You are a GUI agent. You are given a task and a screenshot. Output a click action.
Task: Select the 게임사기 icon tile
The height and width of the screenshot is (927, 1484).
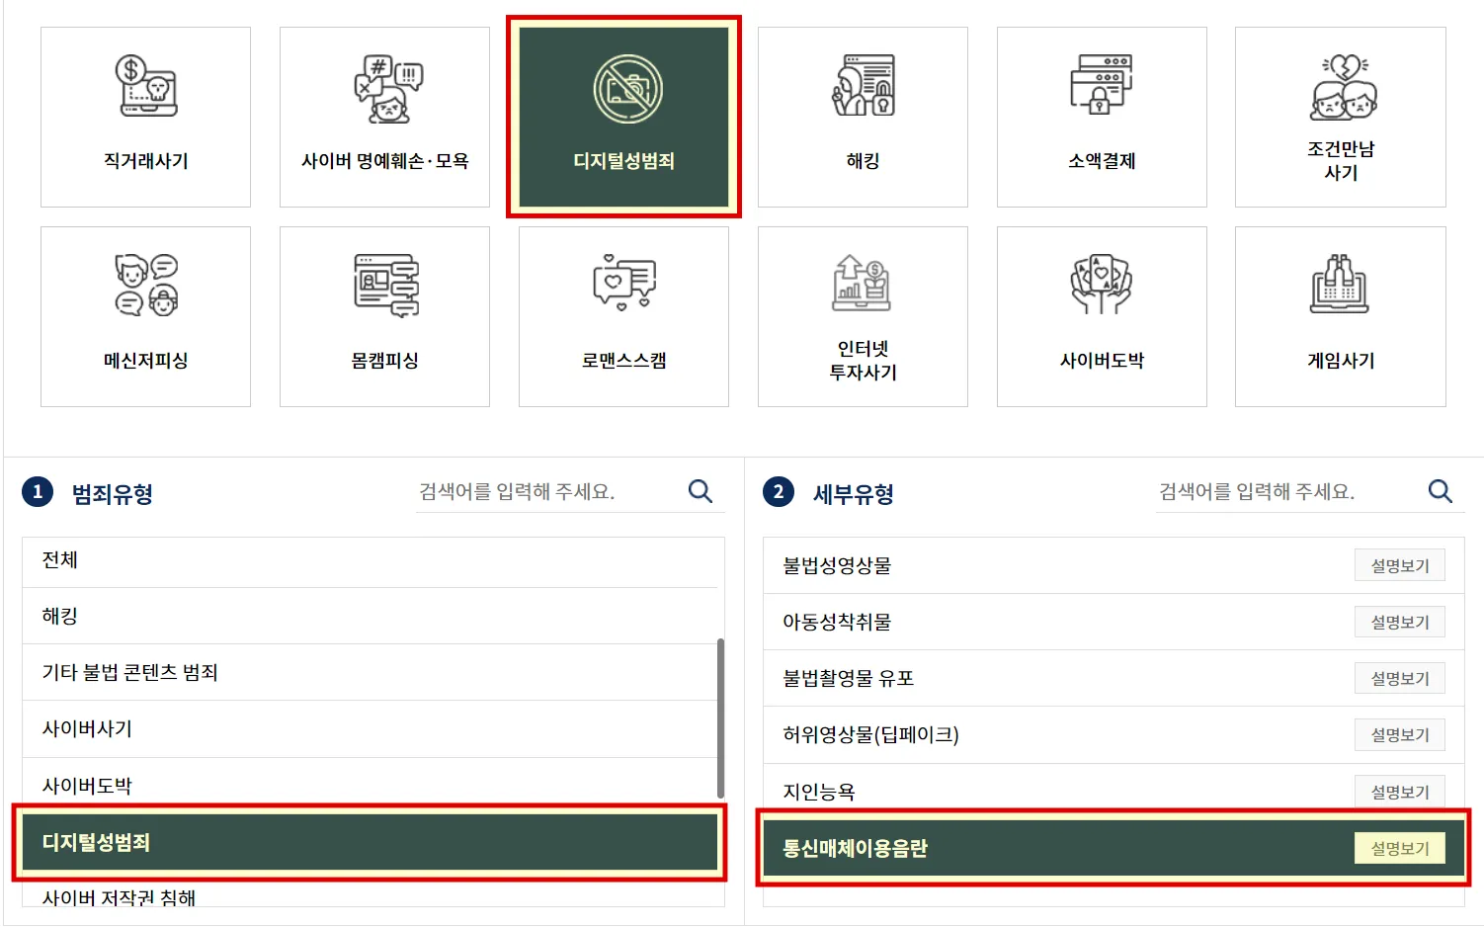tap(1341, 316)
